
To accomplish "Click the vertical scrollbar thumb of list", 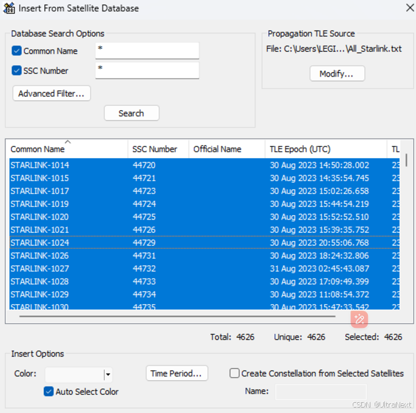I will 406,160.
